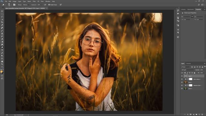Viewport: 206px width, 116px height.
Task: Toggle visibility of Layer 1
Action: coord(182,82)
